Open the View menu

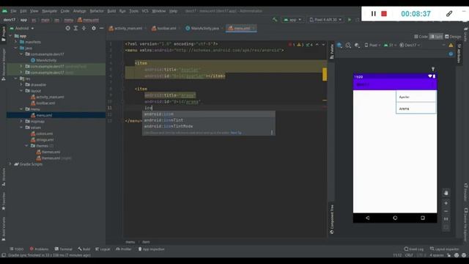[34, 11]
